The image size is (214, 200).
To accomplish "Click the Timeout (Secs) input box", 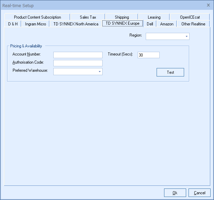I will [x=148, y=55].
